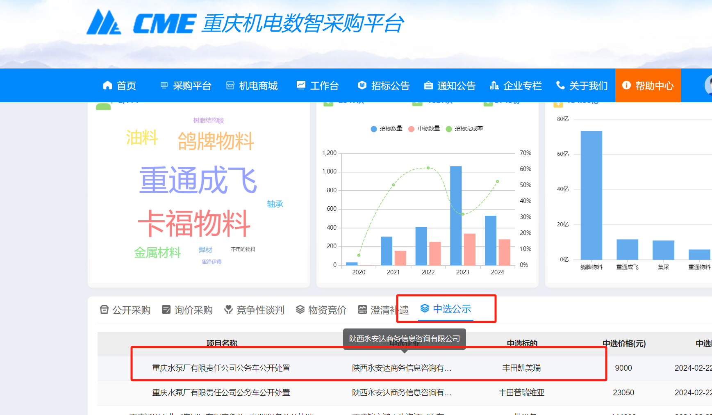The width and height of the screenshot is (712, 415).
Task: Open the 物资竞价 tab
Action: click(321, 310)
